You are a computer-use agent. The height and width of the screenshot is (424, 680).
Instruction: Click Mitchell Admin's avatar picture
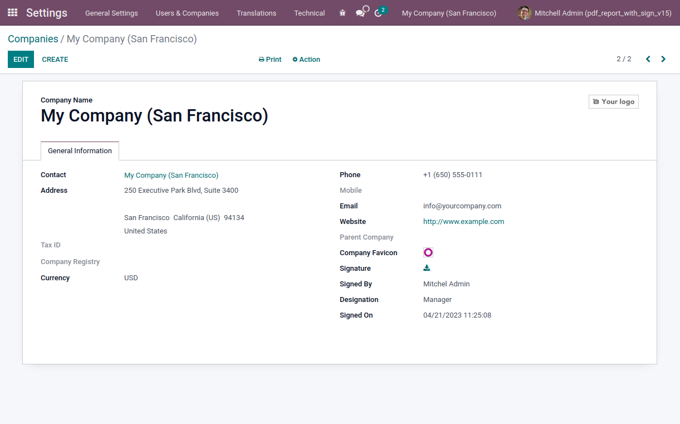tap(524, 13)
